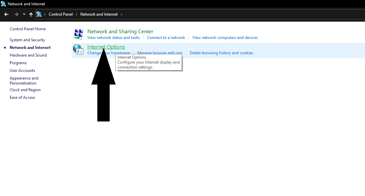Expand chevron after Control Panel breadcrumb
Image resolution: width=365 pixels, height=196 pixels.
coord(76,14)
